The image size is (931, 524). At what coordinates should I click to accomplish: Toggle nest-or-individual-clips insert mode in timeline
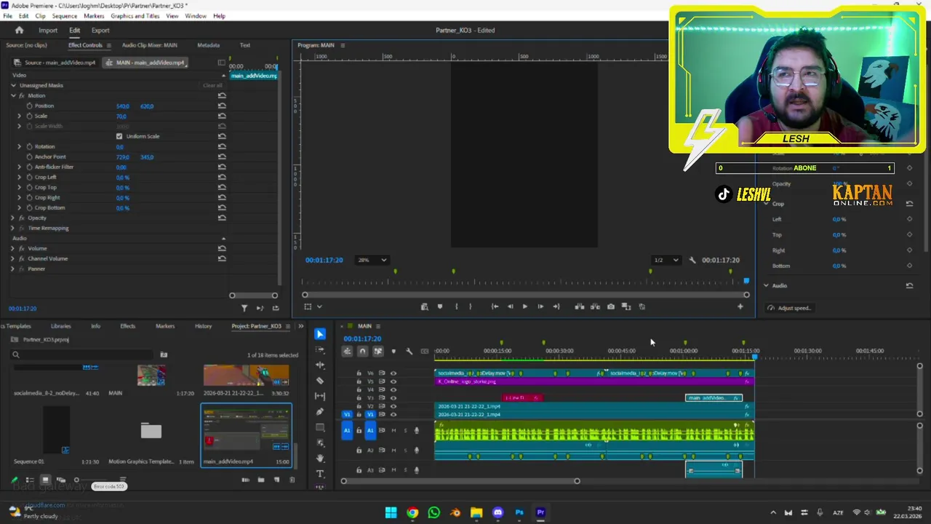point(347,352)
